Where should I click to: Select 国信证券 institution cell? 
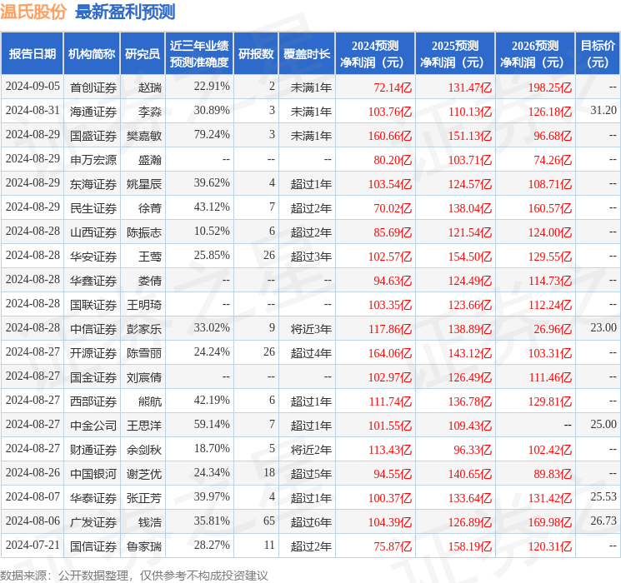(x=93, y=546)
